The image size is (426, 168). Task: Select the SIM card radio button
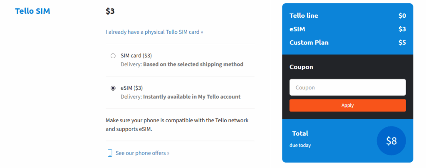(113, 56)
